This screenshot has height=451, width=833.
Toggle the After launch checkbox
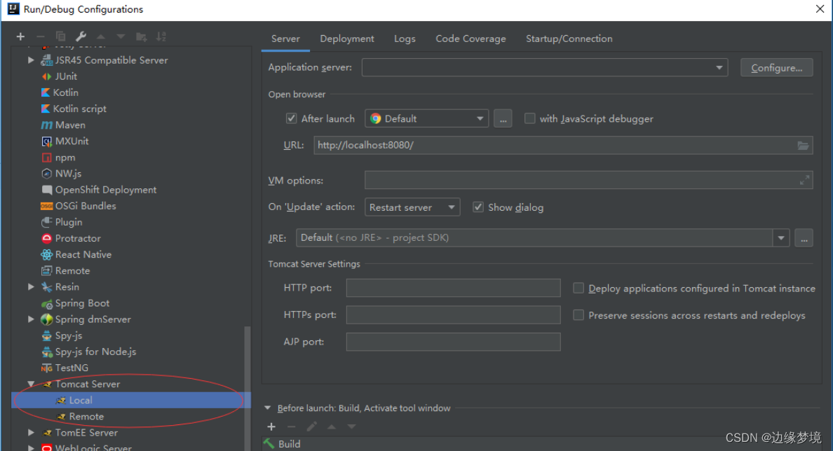coord(291,118)
